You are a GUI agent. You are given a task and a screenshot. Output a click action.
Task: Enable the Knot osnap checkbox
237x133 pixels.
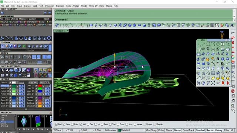[x=127, y=124]
